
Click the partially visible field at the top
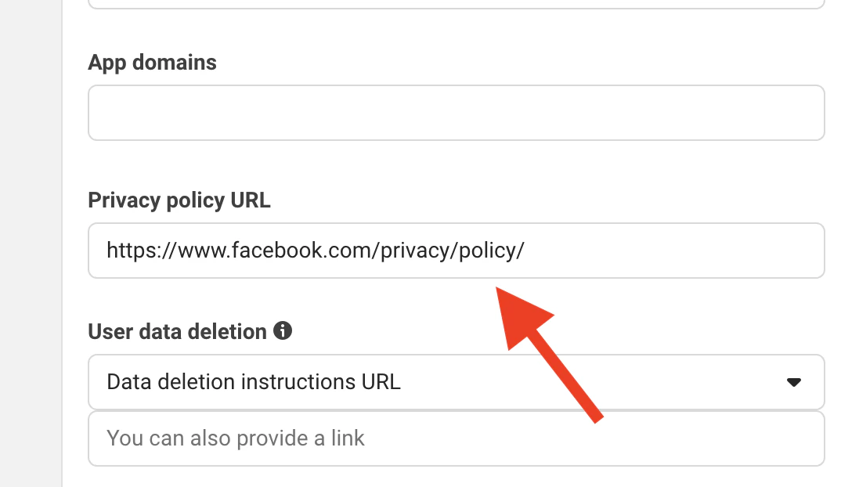(457, 3)
